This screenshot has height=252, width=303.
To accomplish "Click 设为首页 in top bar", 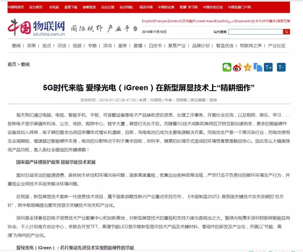I will tap(36, 7).
